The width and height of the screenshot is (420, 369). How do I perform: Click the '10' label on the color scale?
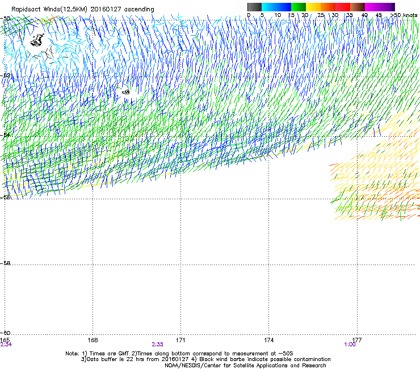[x=278, y=15]
